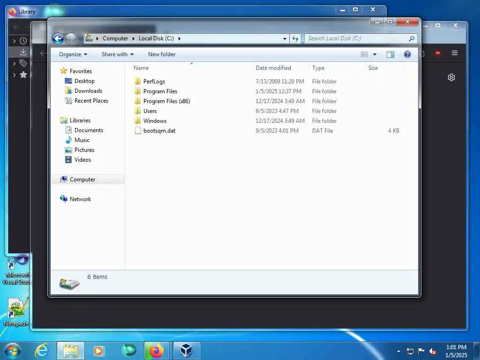The height and width of the screenshot is (360, 480).
Task: Click the 4 KB size cell
Action: click(x=394, y=131)
